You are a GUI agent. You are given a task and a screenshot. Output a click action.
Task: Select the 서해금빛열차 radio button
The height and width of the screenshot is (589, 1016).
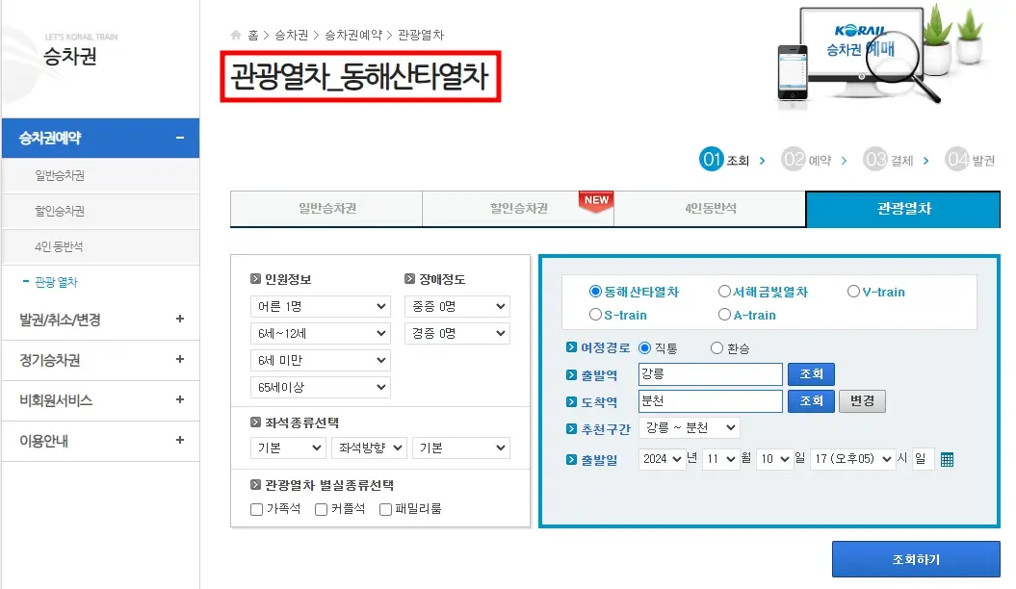724,291
